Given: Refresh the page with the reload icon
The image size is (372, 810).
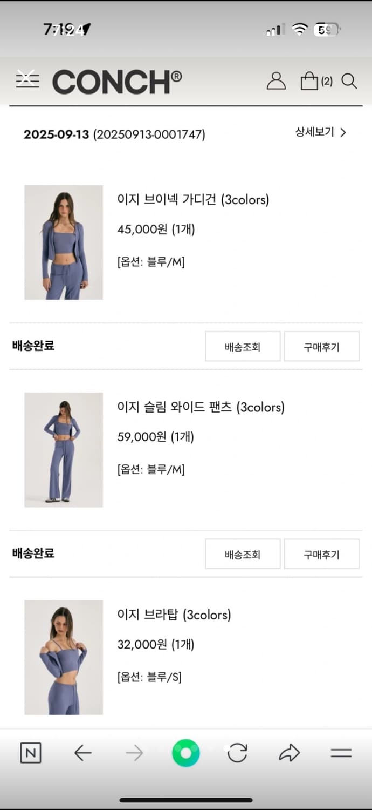Looking at the screenshot, I should tap(237, 753).
